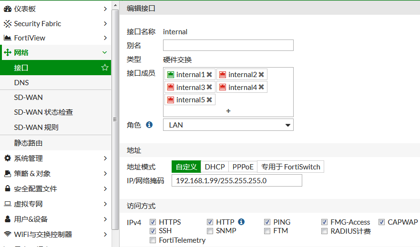Click sidebar scrollbar up arrow

pos(115,5)
